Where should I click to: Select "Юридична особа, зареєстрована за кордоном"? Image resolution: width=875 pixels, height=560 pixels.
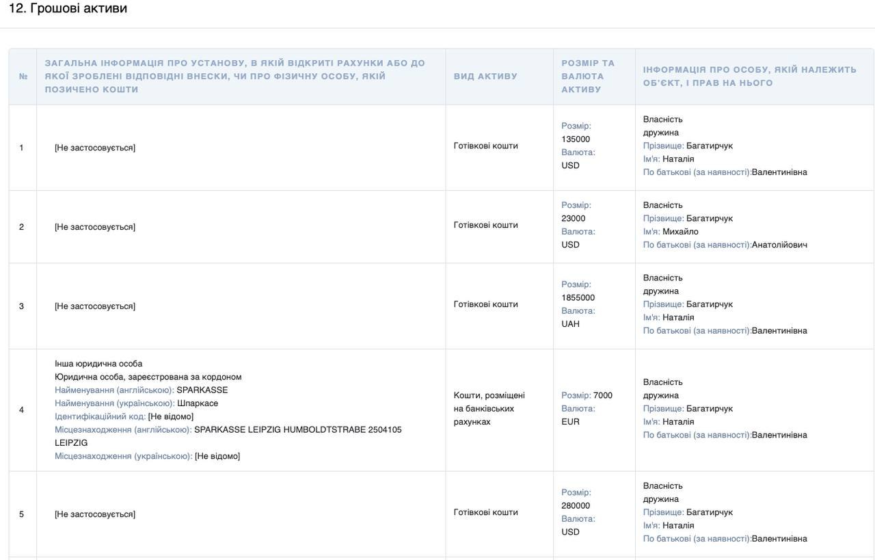pos(148,377)
